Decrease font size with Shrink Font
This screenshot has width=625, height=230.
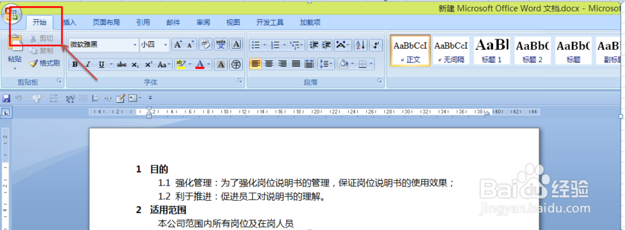click(190, 44)
